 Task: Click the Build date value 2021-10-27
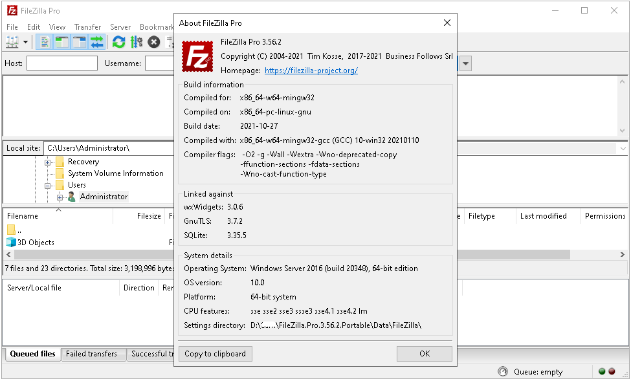(x=259, y=126)
